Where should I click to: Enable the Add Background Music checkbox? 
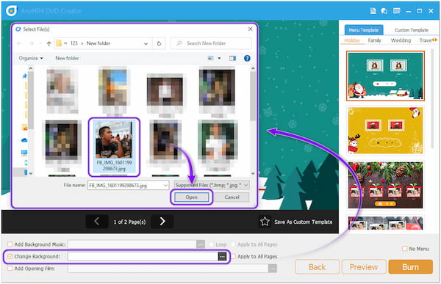pos(10,244)
